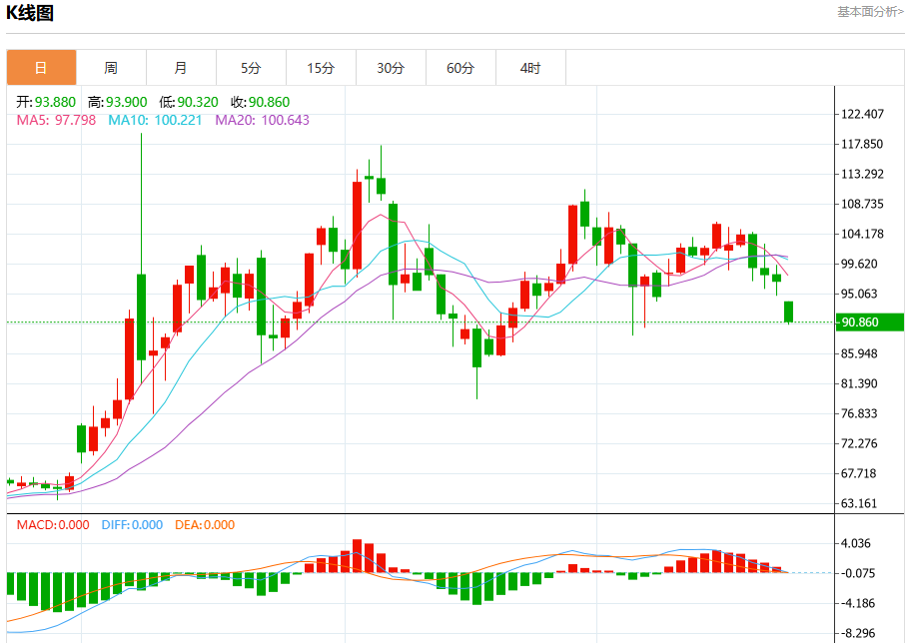Click the MA20 100.643 indicator label
Viewport: 909px width, 643px height.
click(x=262, y=120)
